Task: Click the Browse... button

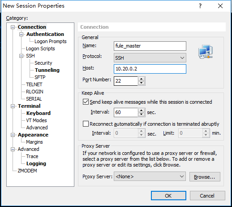Action: (205, 177)
